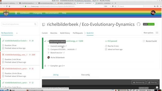Switch to the Pull Requests tab

78,33
